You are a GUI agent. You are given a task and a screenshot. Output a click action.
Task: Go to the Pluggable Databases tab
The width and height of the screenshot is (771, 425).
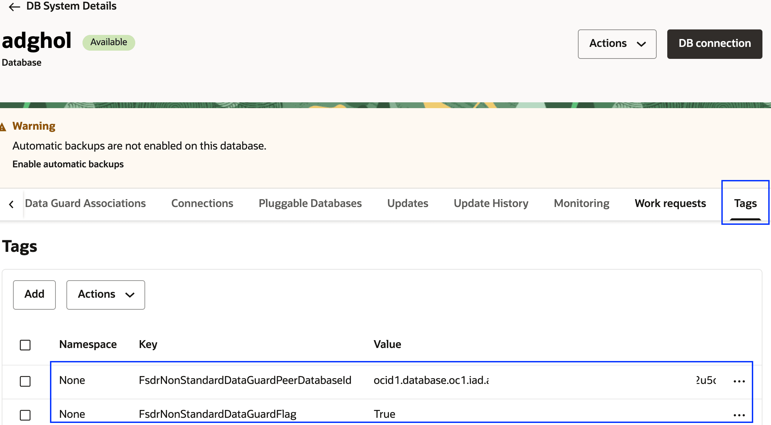(x=310, y=204)
